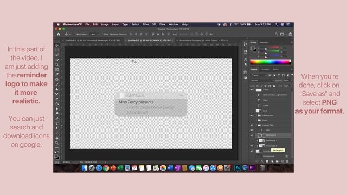The image size is (347, 195).
Task: Select the Hand tool
Action: (57, 138)
